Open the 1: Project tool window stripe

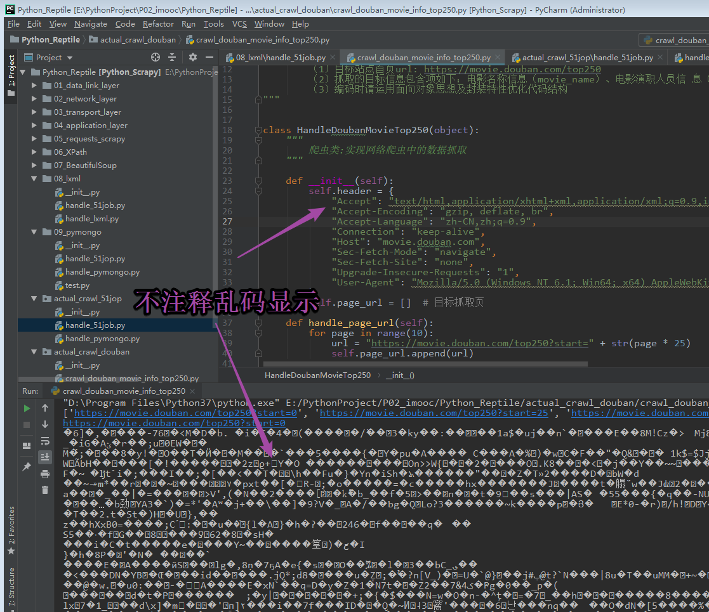[x=11, y=76]
